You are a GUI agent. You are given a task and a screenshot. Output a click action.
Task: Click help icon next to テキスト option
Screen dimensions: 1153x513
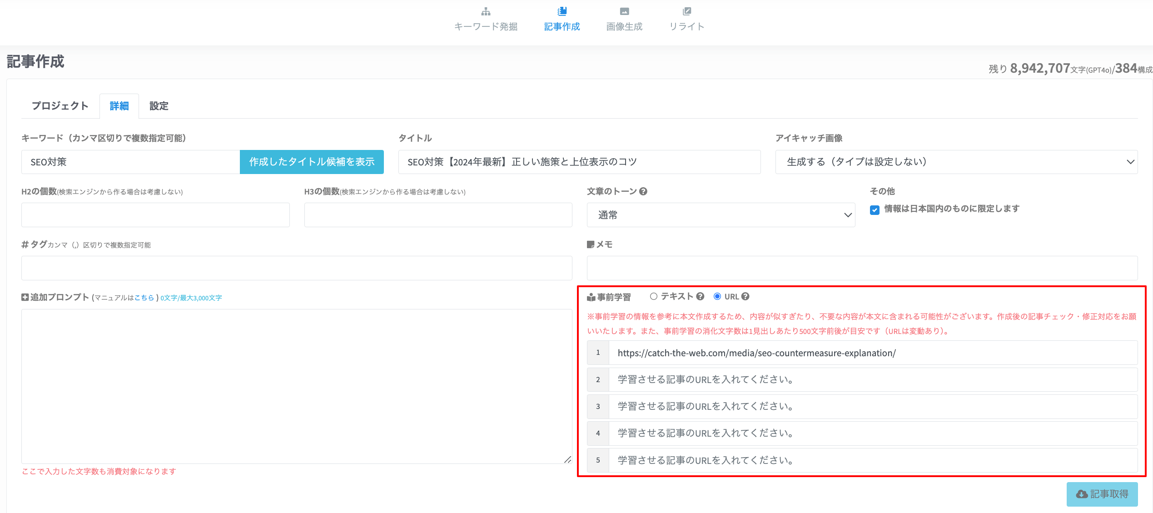(700, 297)
